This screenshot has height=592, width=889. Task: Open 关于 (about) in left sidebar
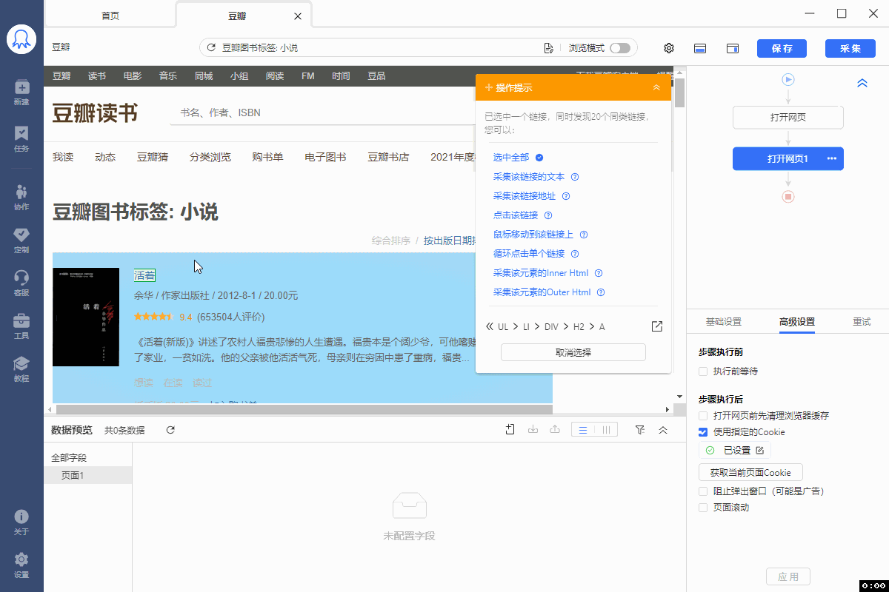(21, 522)
